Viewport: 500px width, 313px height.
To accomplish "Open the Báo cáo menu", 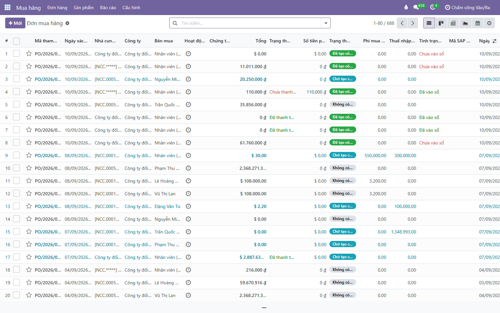I will pyautogui.click(x=108, y=7).
